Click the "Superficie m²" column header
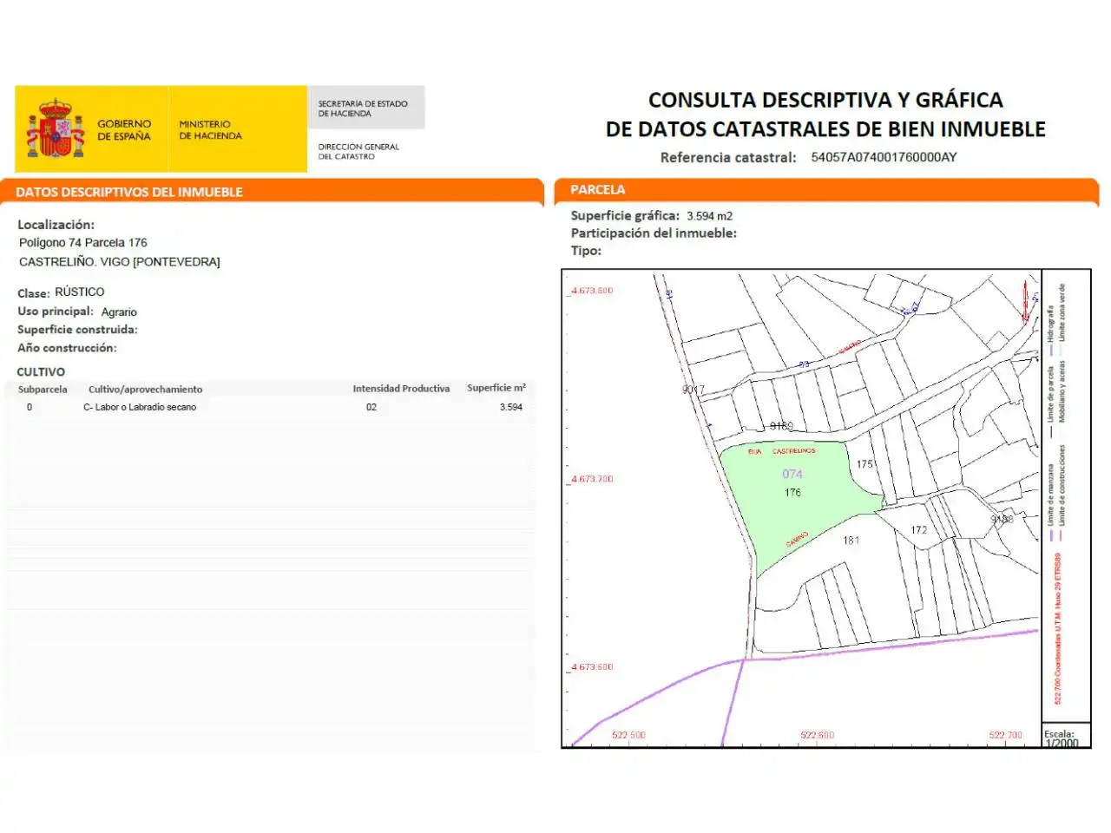This screenshot has width=1111, height=833. click(x=496, y=388)
